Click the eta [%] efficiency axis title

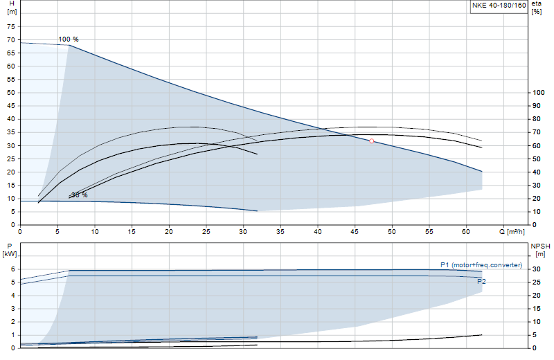coord(536,8)
